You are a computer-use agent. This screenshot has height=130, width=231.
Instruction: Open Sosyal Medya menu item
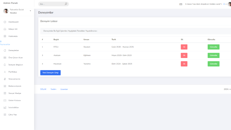coord(15,93)
